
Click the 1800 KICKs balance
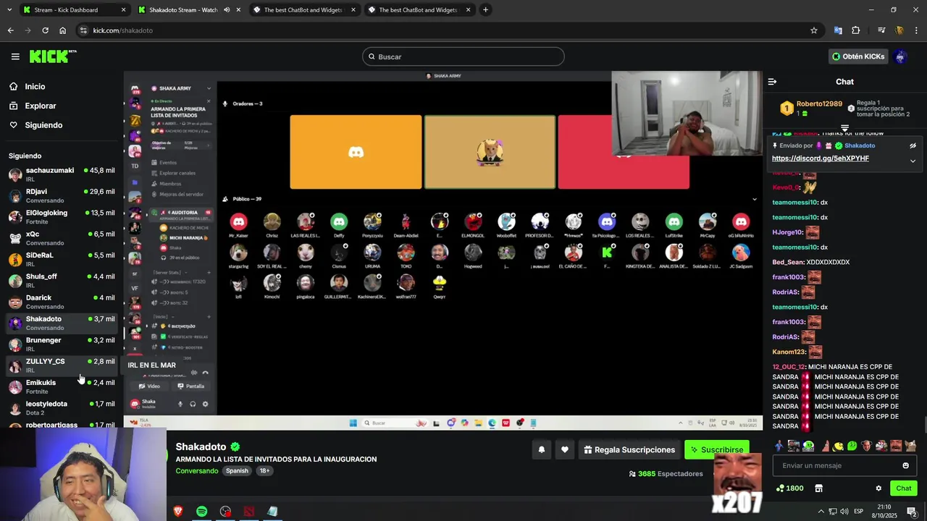click(789, 488)
